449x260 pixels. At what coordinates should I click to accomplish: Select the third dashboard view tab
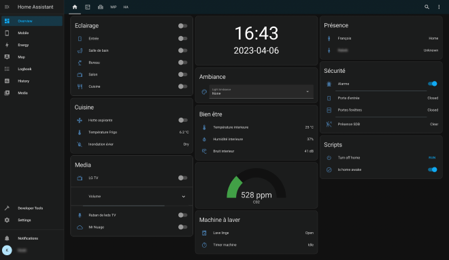coord(101,7)
